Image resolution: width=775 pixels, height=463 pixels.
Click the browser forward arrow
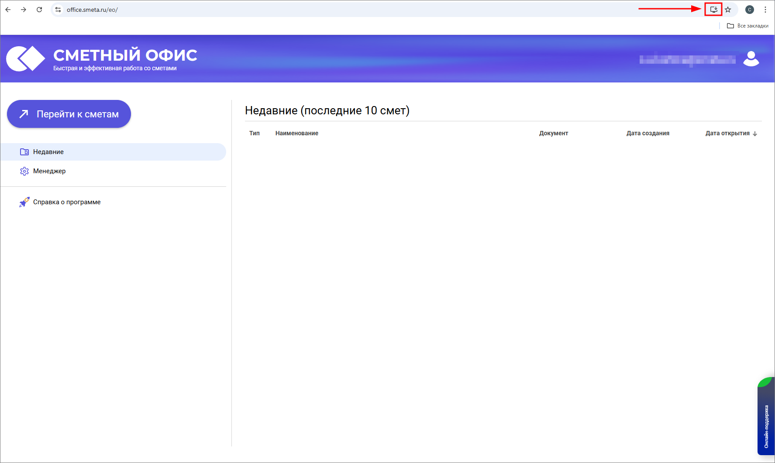coord(24,10)
